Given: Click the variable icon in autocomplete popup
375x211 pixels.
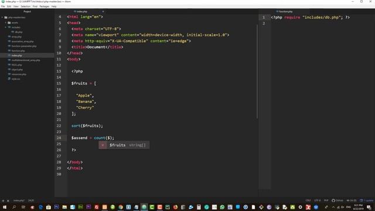Looking at the screenshot, I should (x=103, y=145).
